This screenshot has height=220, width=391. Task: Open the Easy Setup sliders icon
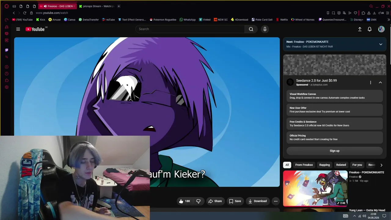(x=388, y=13)
